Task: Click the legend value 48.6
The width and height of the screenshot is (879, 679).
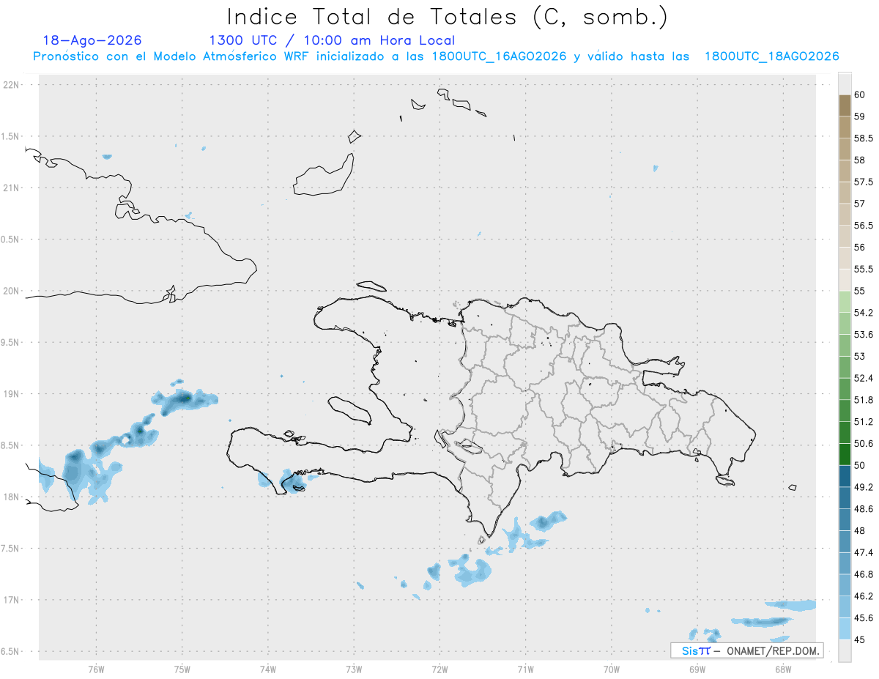Action: (863, 509)
